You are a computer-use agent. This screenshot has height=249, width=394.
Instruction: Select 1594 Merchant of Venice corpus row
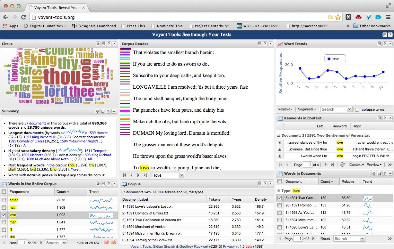pos(197,227)
